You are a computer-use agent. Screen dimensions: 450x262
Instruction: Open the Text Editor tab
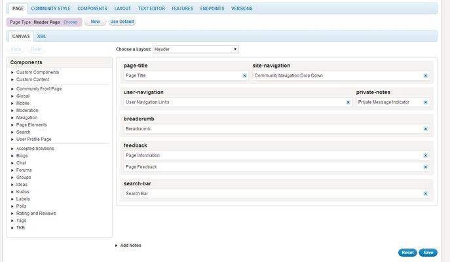(151, 9)
